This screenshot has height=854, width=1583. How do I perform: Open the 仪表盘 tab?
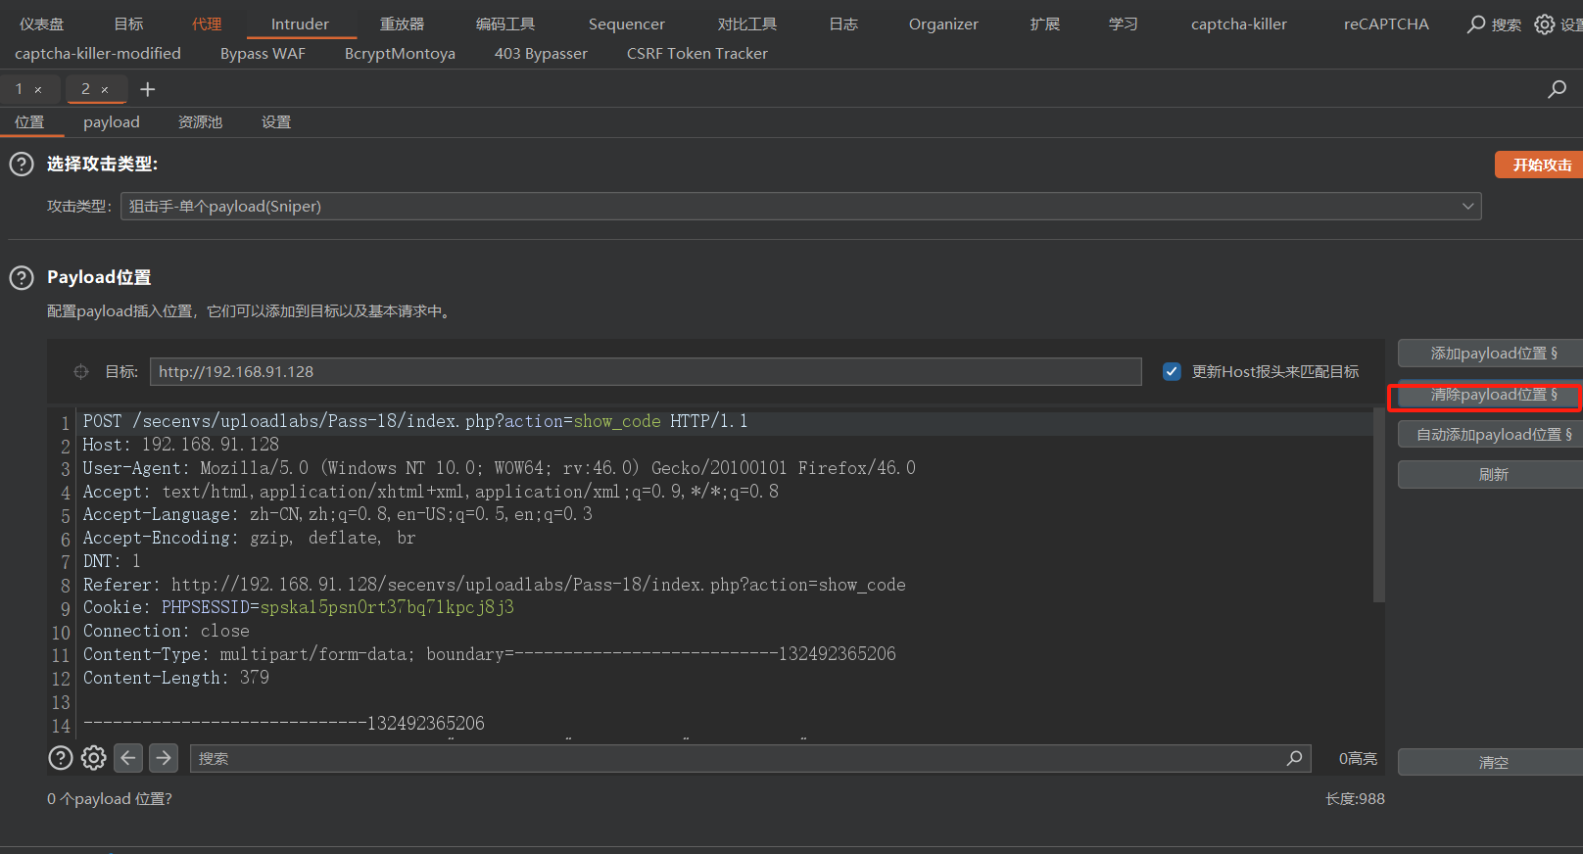[41, 24]
